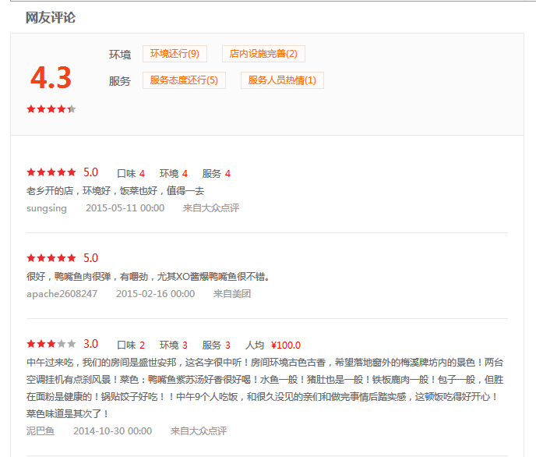The image size is (536, 457).
Task: Click the 环境还行(9) tag
Action: (x=175, y=54)
